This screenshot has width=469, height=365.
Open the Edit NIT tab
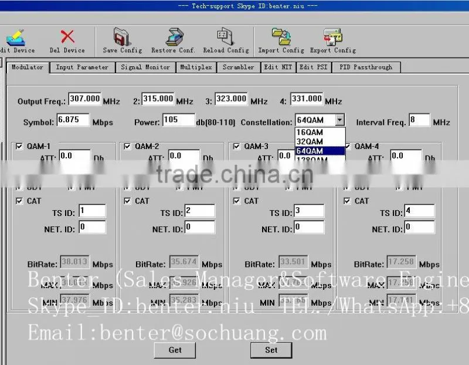coord(278,67)
